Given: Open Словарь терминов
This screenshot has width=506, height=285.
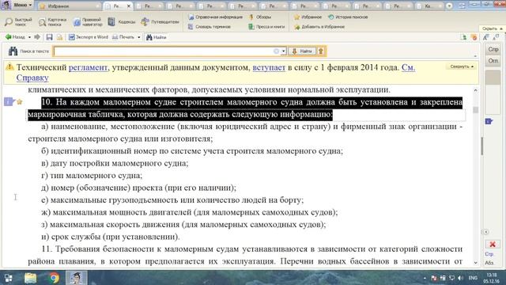Looking at the screenshot, I should tap(210, 26).
